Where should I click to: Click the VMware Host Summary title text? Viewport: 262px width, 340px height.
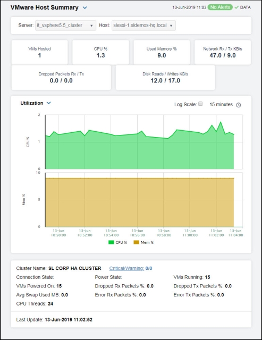45,7
